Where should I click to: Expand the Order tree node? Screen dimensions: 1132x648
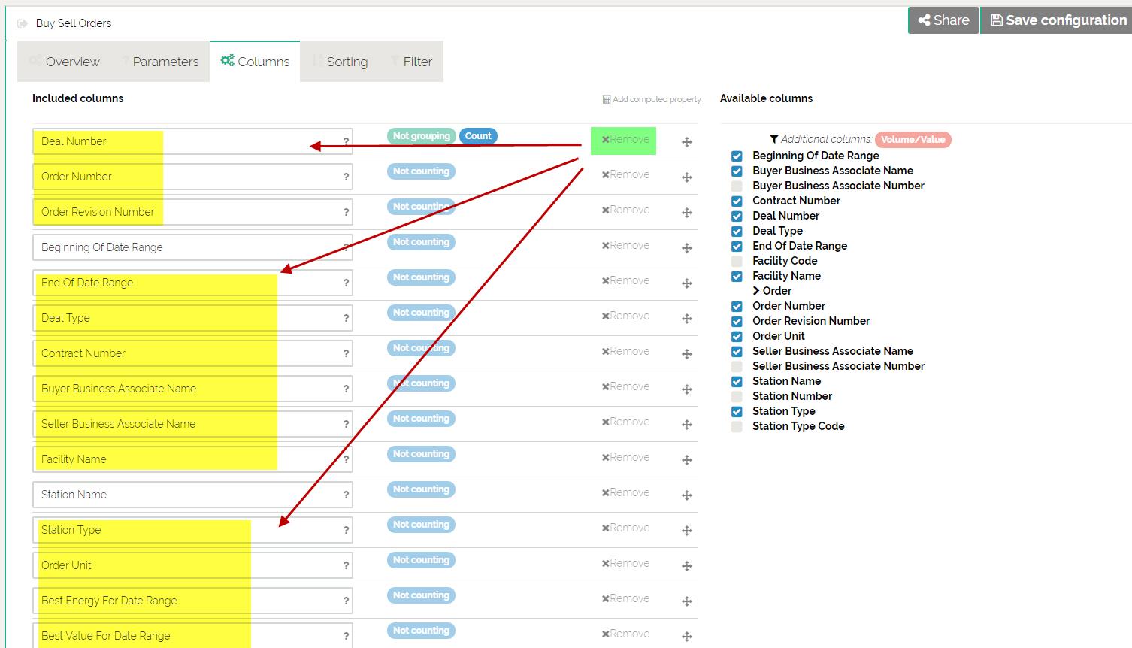[756, 291]
